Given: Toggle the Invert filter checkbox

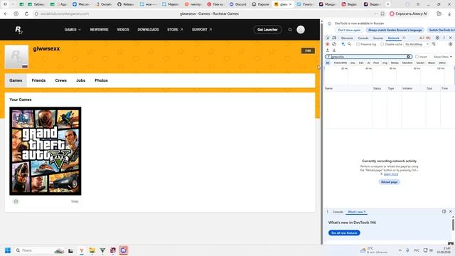Looking at the screenshot, I should coord(417,57).
